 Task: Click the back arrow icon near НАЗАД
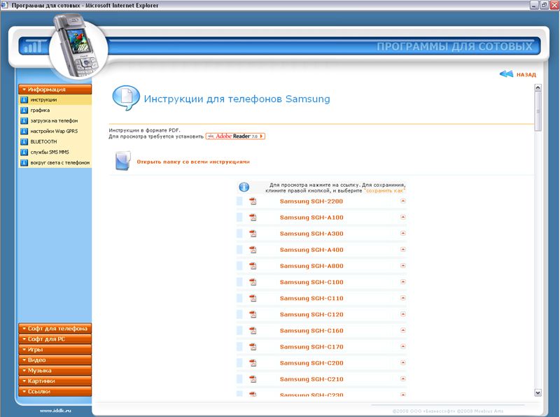(x=506, y=74)
